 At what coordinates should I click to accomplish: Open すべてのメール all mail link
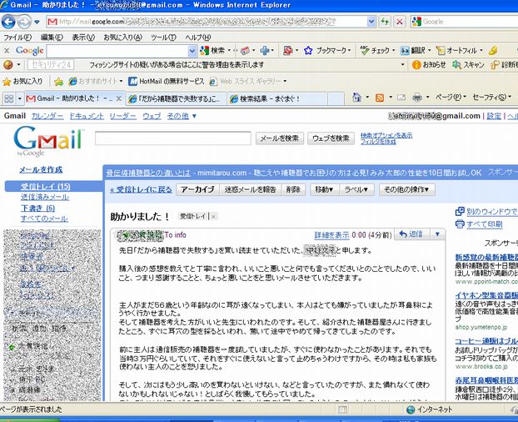(44, 219)
